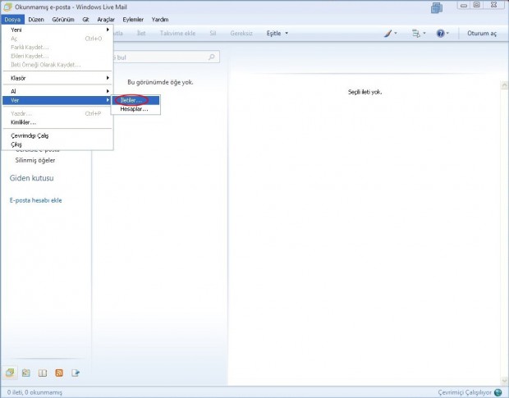Image resolution: width=509 pixels, height=398 pixels.
Task: Open the Düzen menu
Action: 36,20
